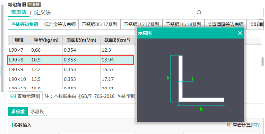
Task: Select the L90×8 row
Action: pyautogui.click(x=71, y=60)
